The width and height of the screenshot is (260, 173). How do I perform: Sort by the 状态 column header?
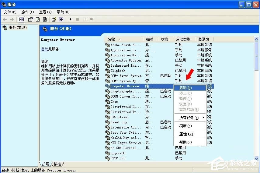(165, 39)
